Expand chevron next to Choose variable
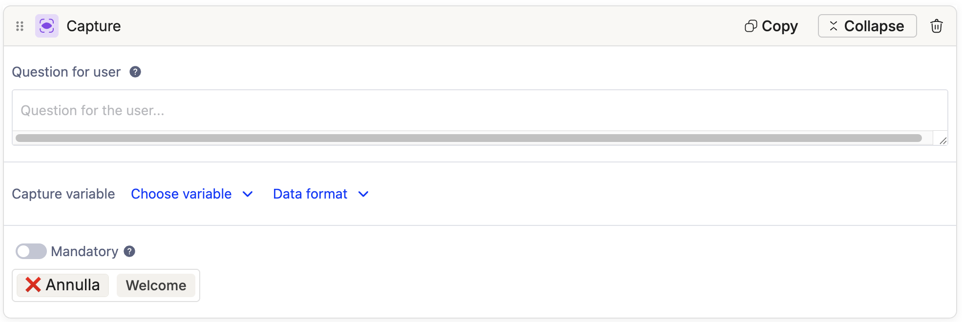The width and height of the screenshot is (962, 322). [248, 194]
